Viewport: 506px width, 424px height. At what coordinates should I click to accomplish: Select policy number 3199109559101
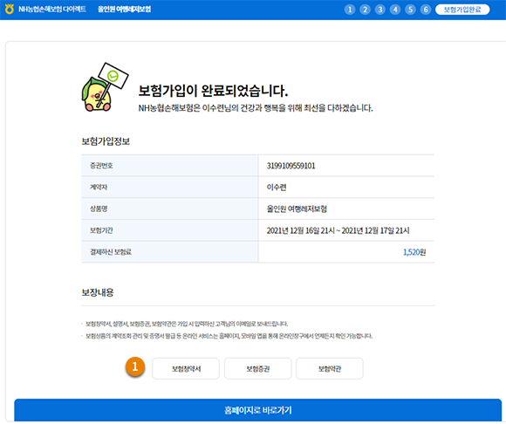pyautogui.click(x=291, y=166)
